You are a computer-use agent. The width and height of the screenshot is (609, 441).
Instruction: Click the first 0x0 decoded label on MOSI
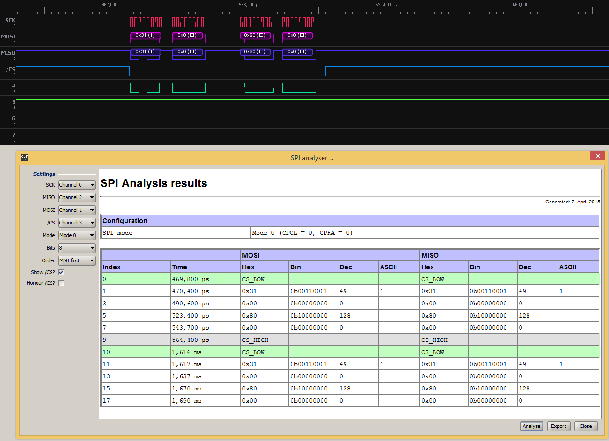coord(187,36)
